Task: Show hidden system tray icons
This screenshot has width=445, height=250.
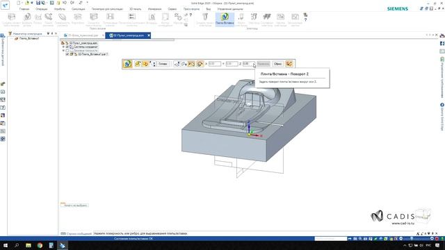Action: click(405, 245)
